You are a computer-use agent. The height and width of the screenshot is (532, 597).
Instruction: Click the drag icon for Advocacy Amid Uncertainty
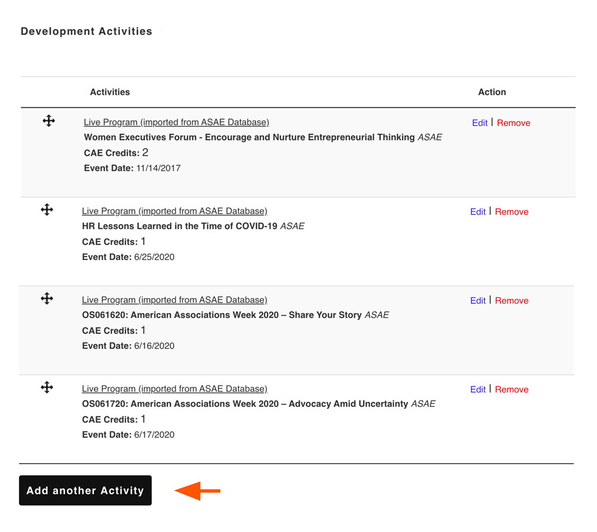pyautogui.click(x=47, y=388)
